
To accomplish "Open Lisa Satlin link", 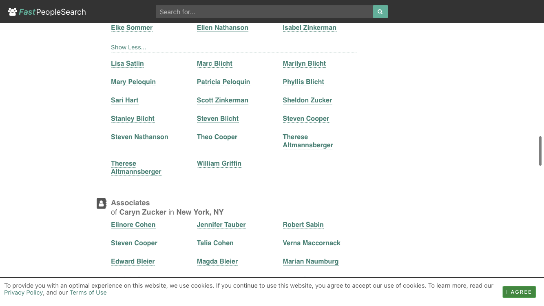I will [127, 64].
